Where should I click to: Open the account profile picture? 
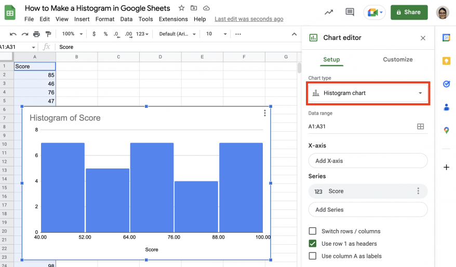[442, 12]
